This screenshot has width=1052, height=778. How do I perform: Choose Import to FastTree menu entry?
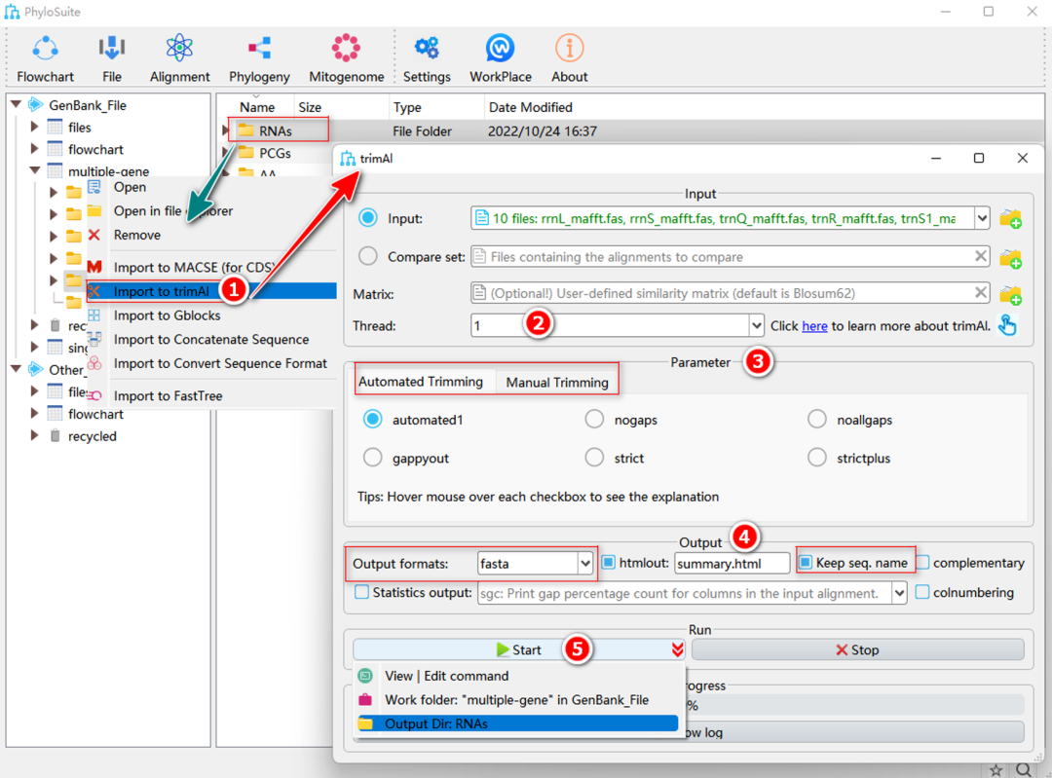pos(211,395)
